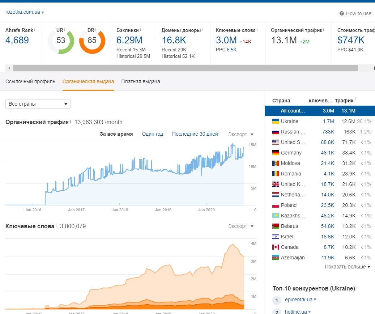Select the Один год range

152,134
